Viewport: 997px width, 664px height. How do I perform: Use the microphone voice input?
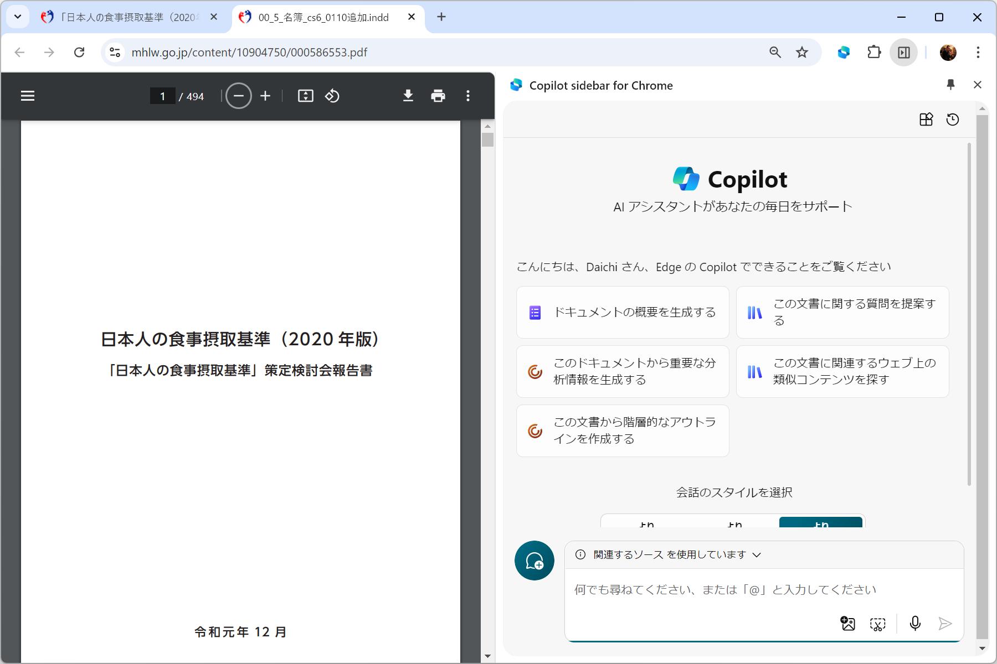click(915, 624)
